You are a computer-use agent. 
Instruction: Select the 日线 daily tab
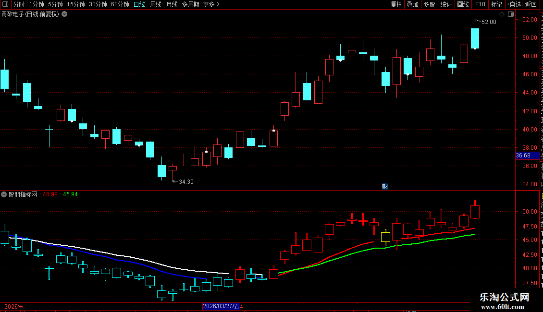[139, 4]
